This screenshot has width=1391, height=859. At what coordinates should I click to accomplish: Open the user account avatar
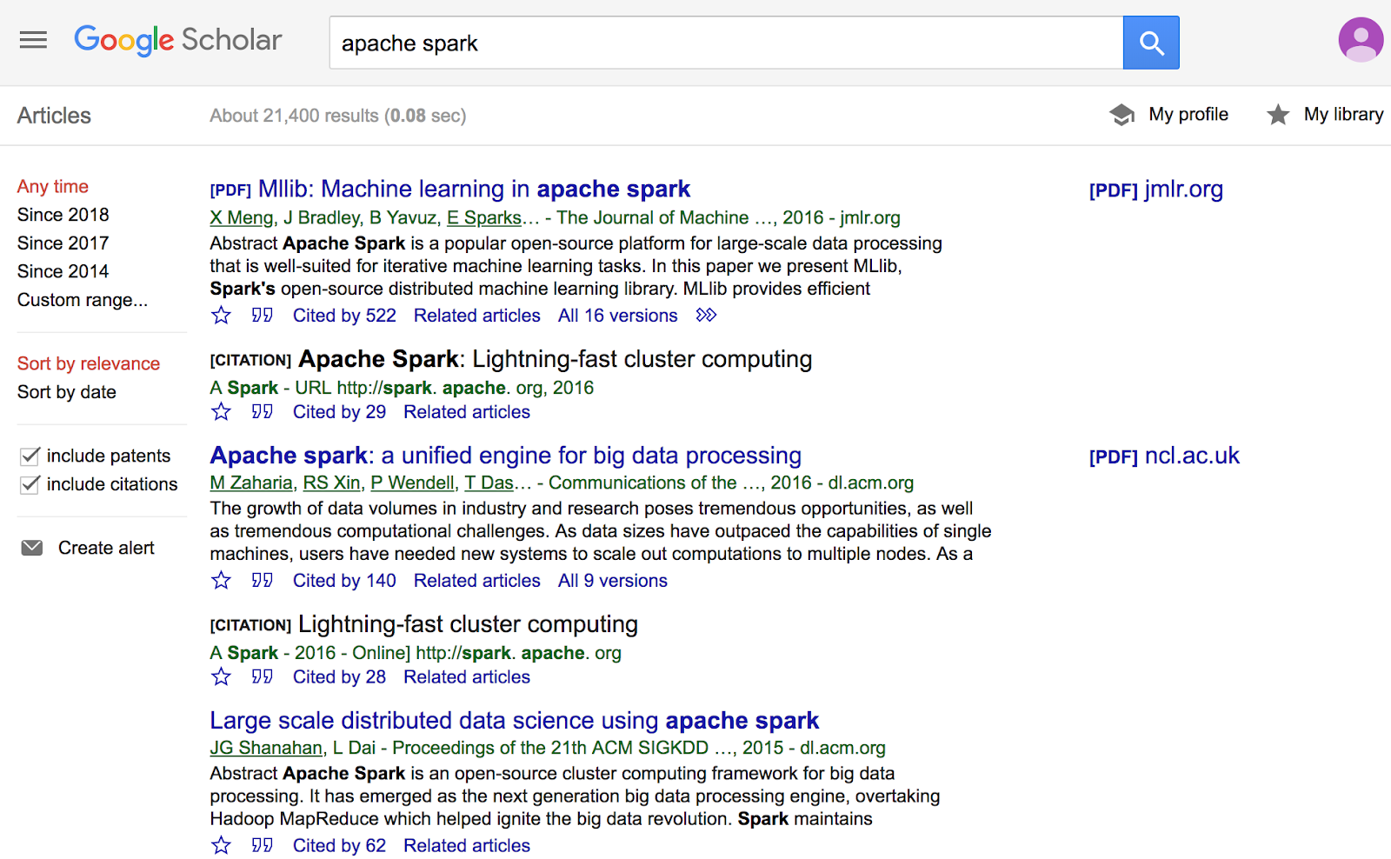click(1361, 40)
